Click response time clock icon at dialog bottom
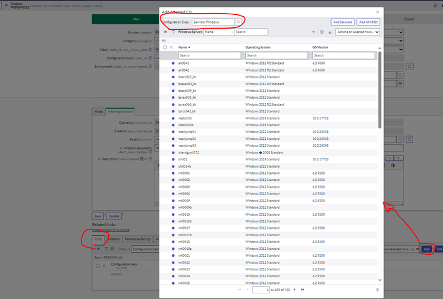 377,290
